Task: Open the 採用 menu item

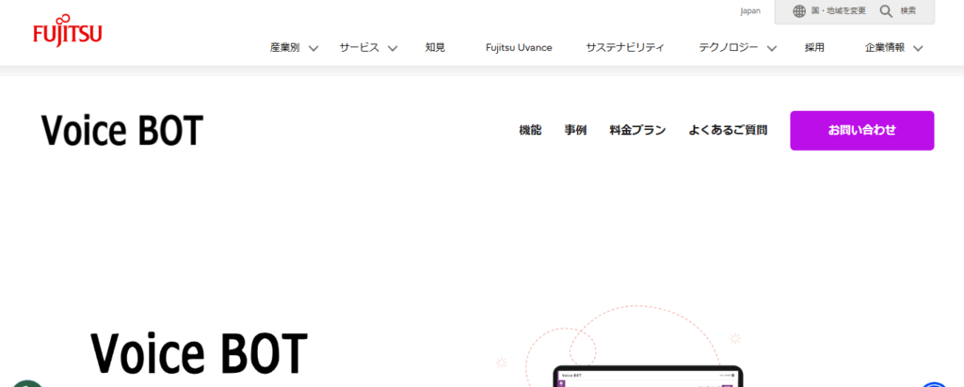Action: (814, 48)
